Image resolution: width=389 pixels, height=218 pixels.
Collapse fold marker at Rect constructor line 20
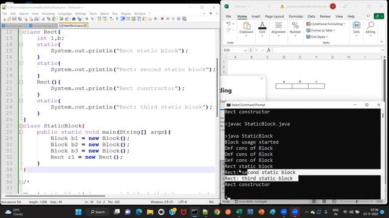point(21,82)
